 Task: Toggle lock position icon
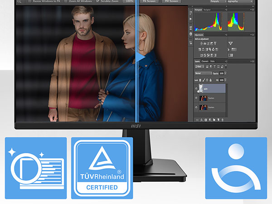pyautogui.click(x=207, y=80)
